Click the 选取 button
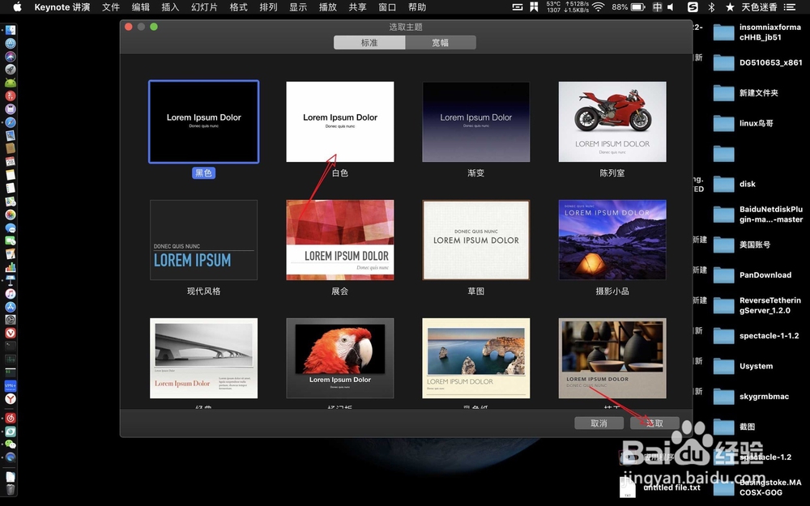 [654, 423]
